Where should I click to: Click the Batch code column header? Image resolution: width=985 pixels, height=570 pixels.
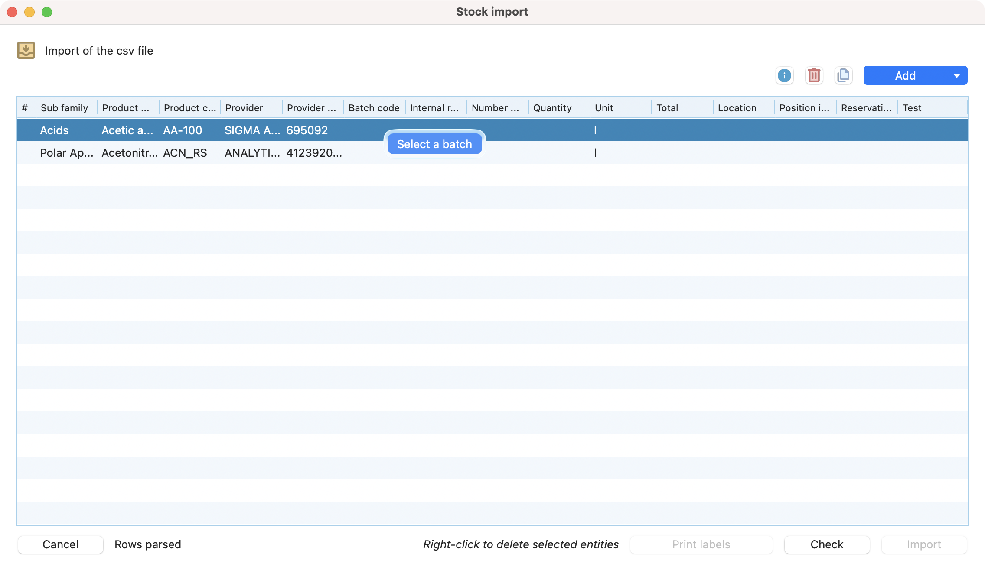point(374,108)
